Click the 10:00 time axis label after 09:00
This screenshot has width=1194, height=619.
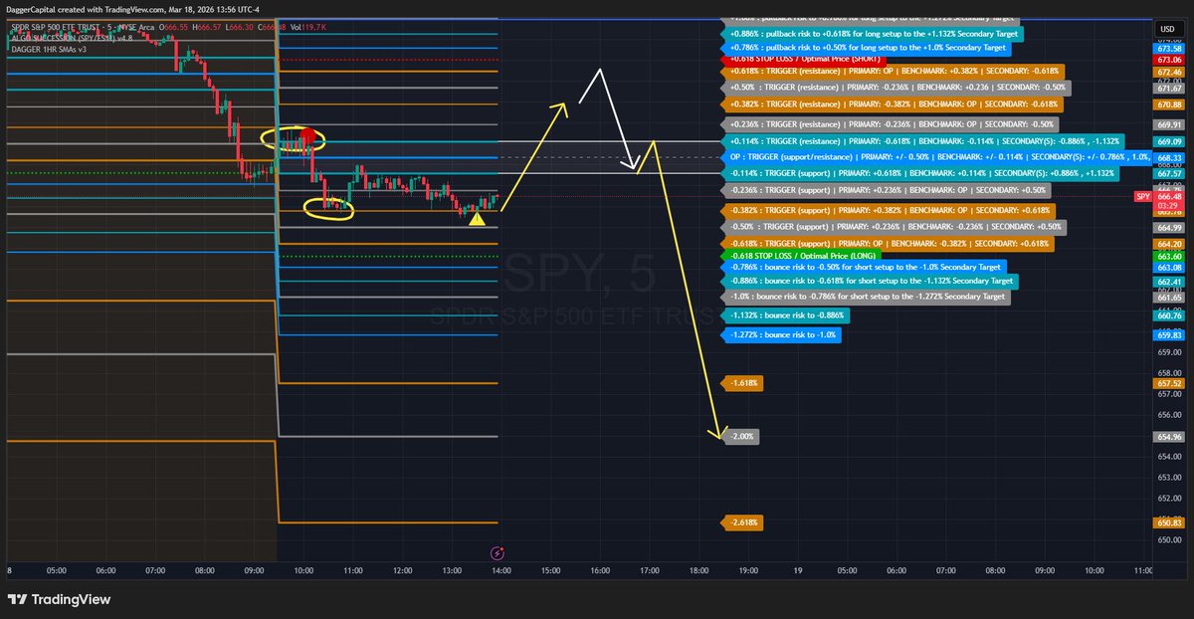point(303,571)
